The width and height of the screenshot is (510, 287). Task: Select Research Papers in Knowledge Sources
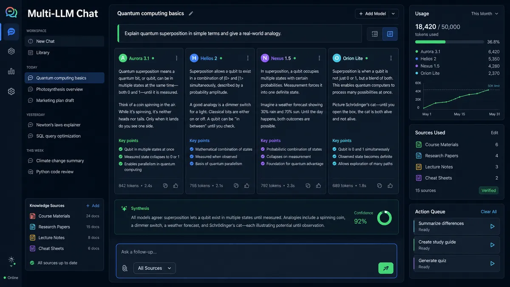click(64, 227)
